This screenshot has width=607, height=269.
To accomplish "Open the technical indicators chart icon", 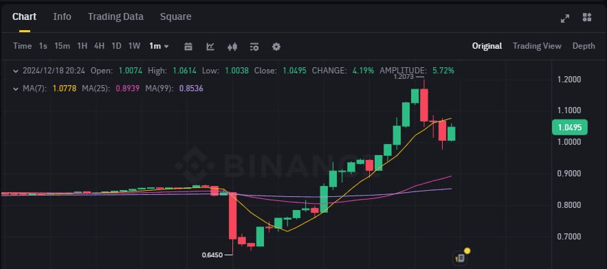I will coord(210,47).
